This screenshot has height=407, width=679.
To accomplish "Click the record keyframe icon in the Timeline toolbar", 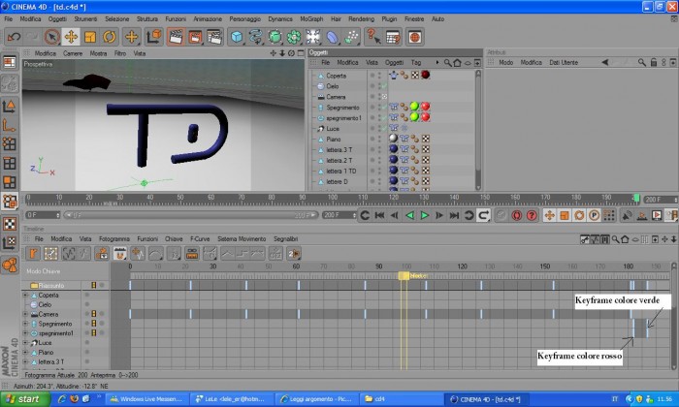I will click(x=102, y=254).
